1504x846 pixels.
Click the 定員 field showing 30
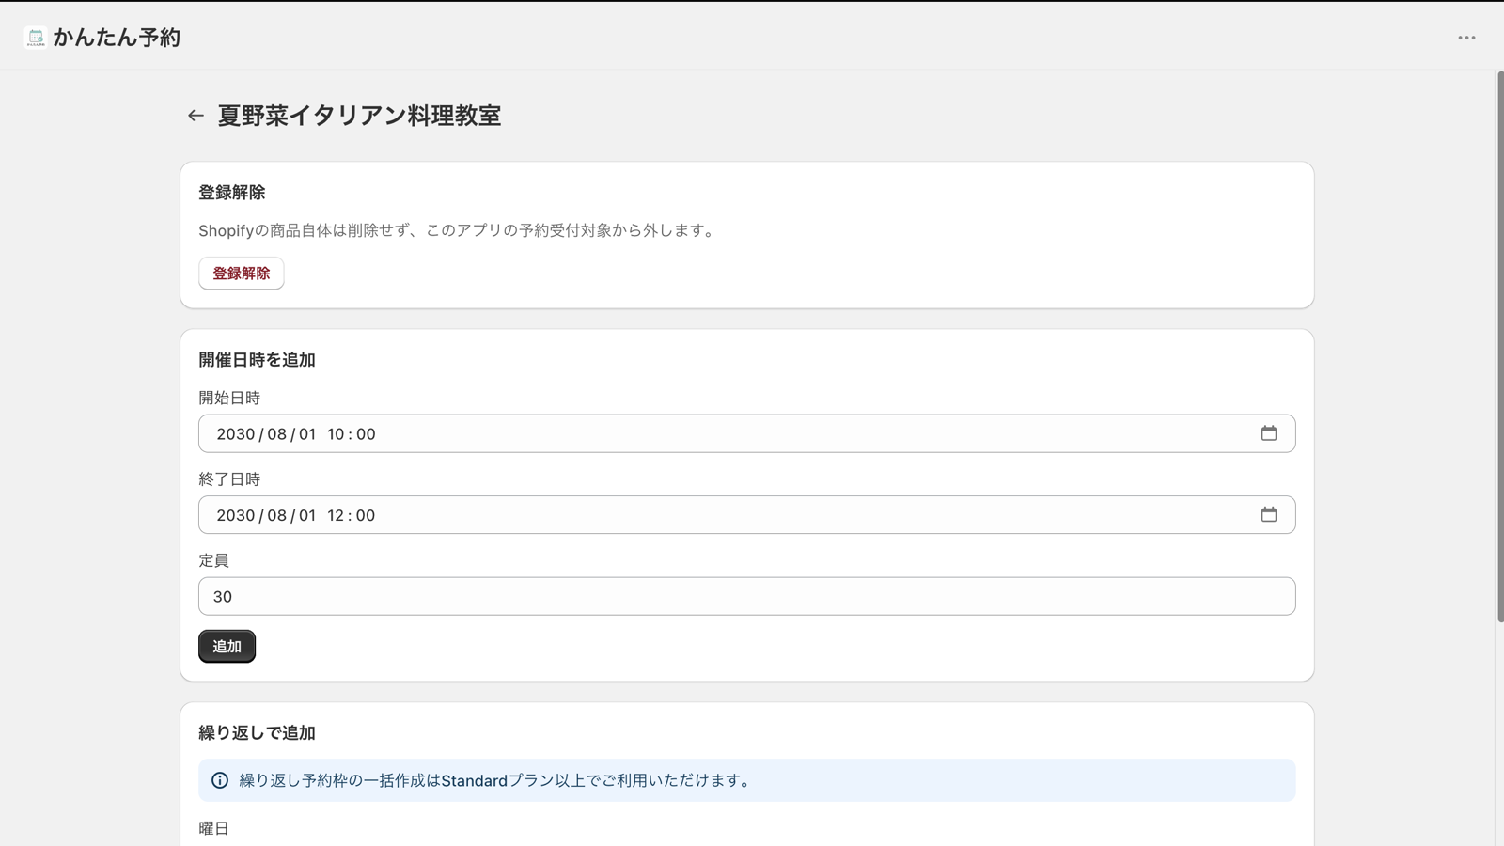click(746, 596)
